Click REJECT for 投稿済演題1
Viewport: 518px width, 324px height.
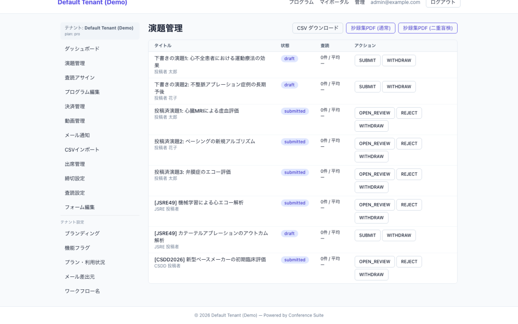tap(409, 113)
